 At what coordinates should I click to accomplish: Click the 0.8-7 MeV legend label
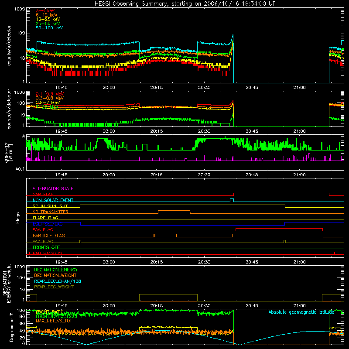48,103
